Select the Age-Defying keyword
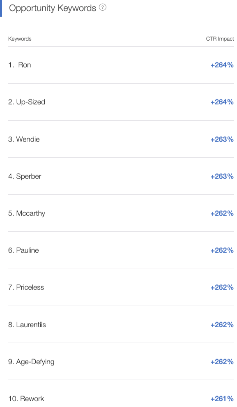Viewport: 237px width, 407px height. (35, 362)
